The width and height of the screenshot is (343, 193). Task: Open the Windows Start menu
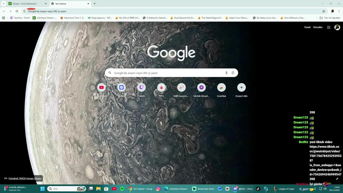click(43, 189)
